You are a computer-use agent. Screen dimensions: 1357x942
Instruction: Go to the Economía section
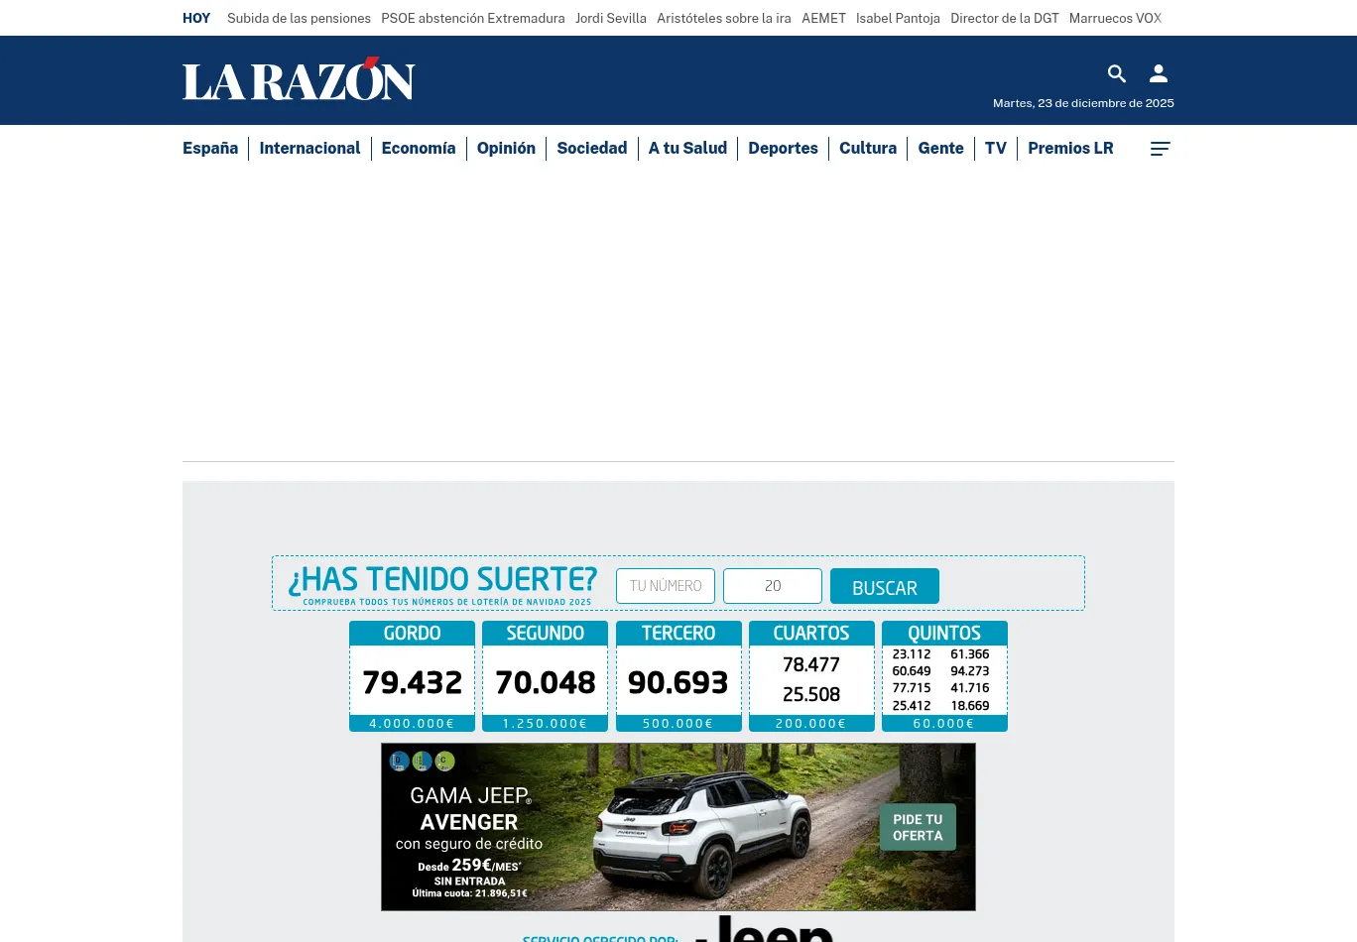click(419, 149)
